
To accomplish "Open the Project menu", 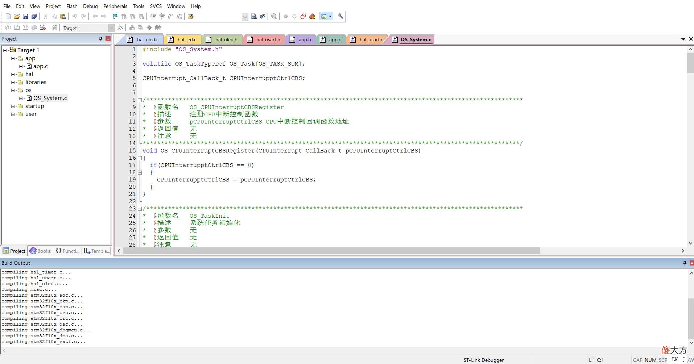I will click(x=53, y=6).
